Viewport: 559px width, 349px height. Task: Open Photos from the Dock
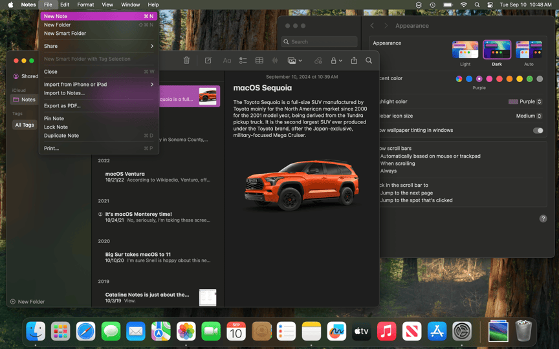[x=186, y=331]
